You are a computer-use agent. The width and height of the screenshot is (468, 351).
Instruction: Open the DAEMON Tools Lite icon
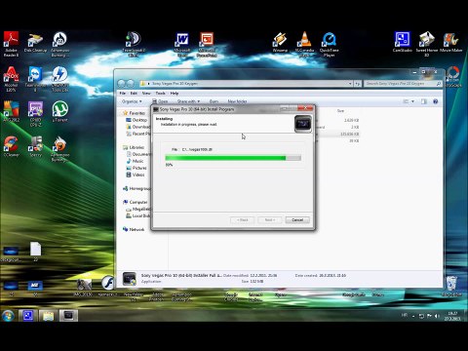coord(59,79)
